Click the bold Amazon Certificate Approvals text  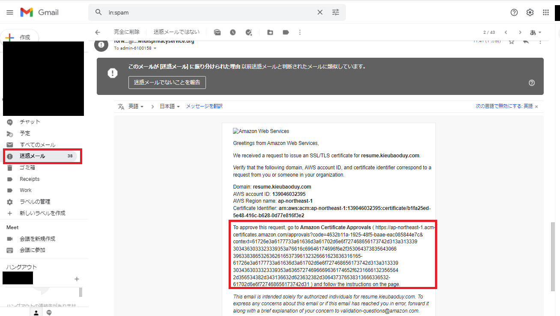pos(336,227)
